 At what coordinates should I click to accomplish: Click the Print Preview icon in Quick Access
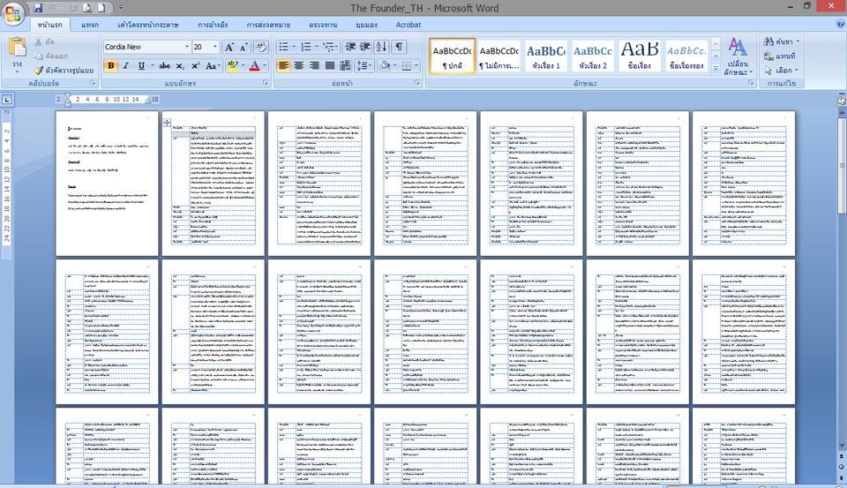click(87, 8)
